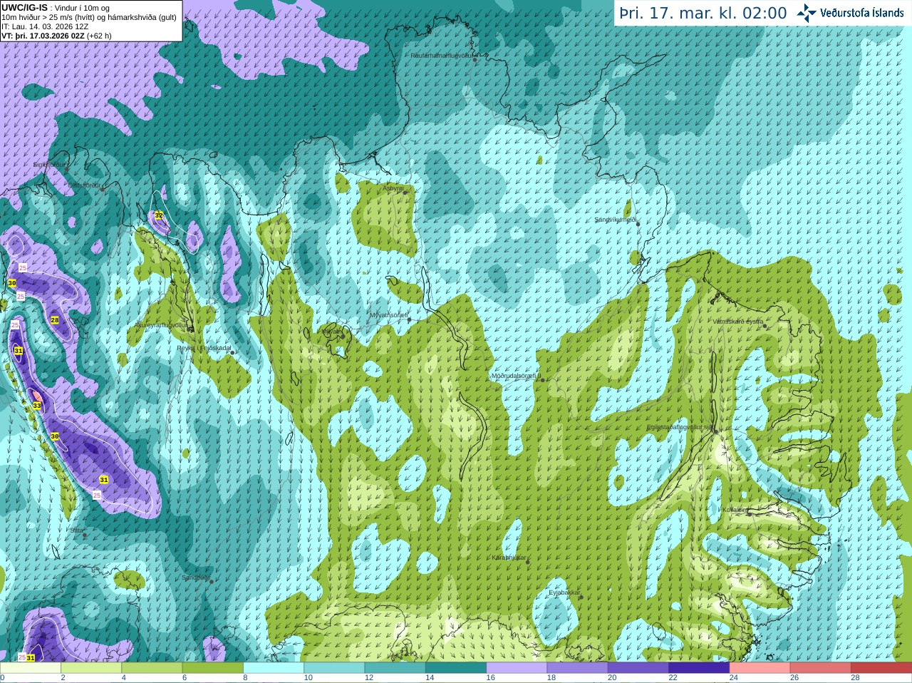
Task: Click the '10m hviður > 25 m/s' description line
Action: (89, 17)
